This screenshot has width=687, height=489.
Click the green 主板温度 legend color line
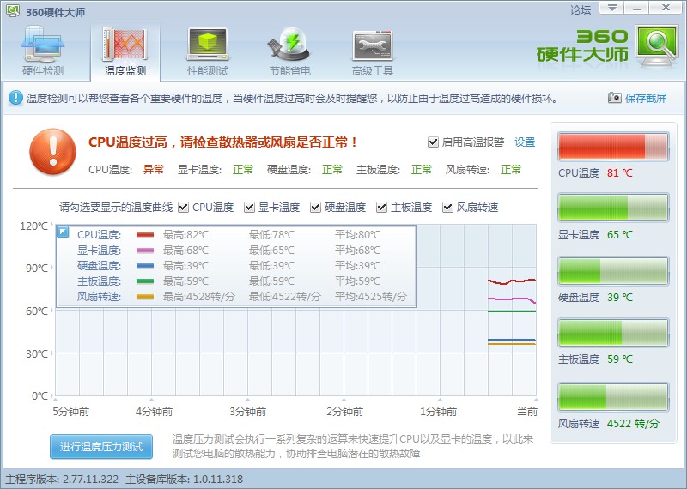(145, 281)
